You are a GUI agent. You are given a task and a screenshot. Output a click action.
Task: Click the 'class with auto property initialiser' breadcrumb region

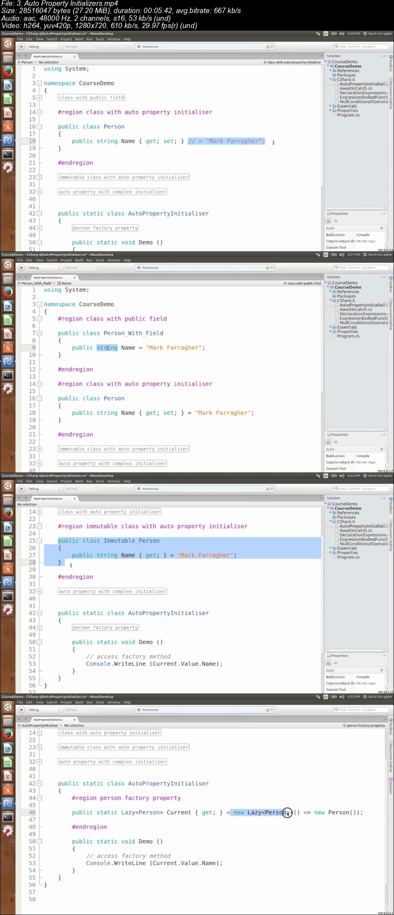point(292,62)
